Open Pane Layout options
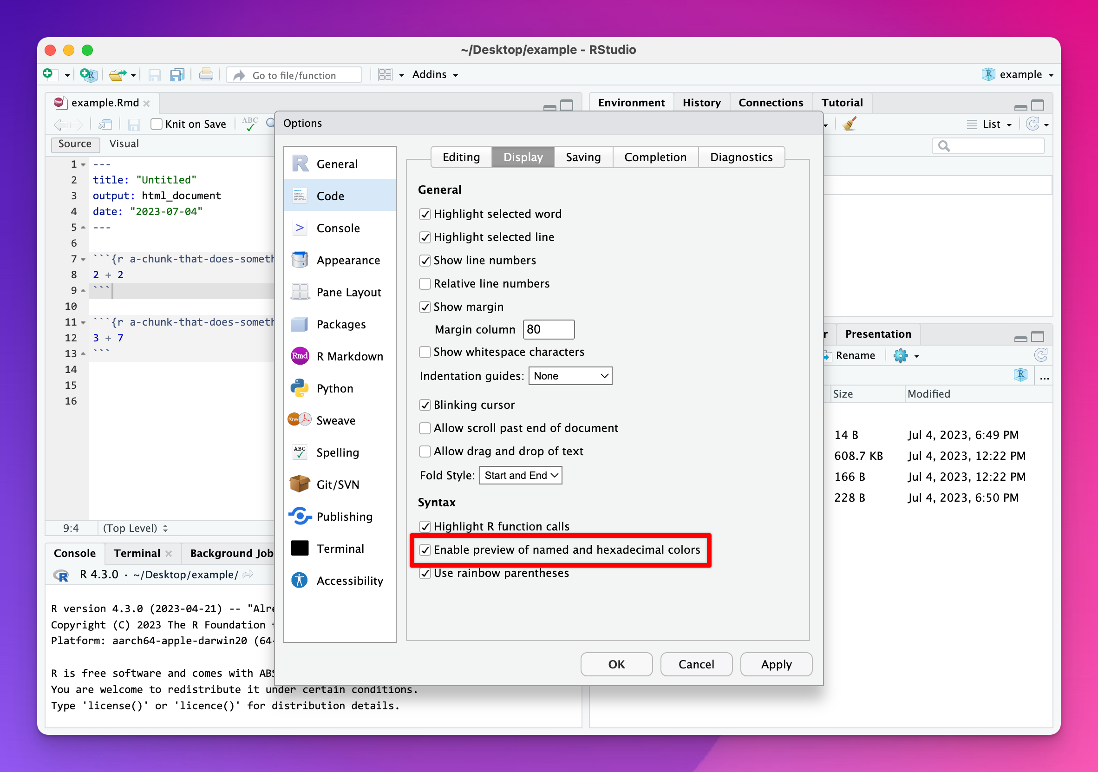 coord(340,292)
